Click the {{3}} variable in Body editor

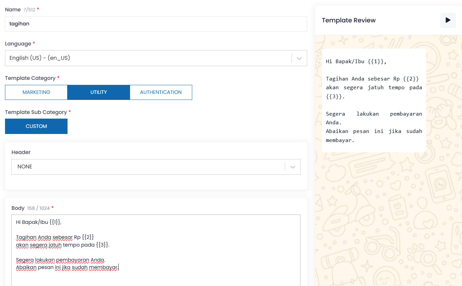tap(102, 245)
